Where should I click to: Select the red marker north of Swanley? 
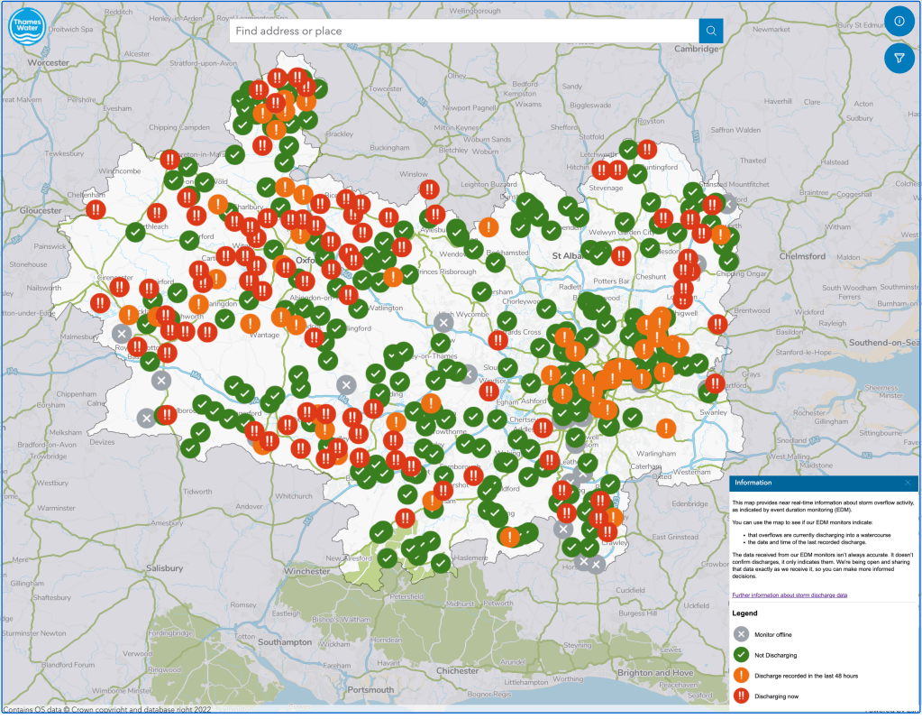[715, 383]
